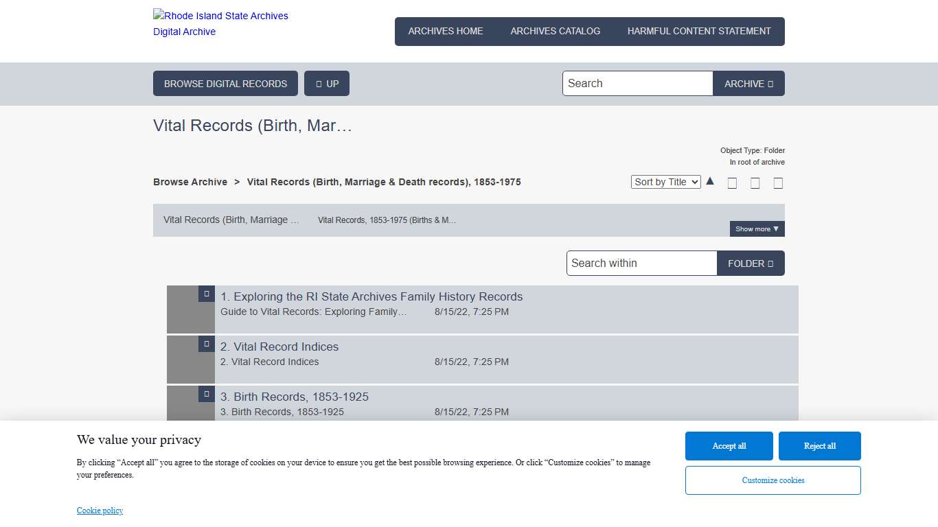Click the search icon inside the ARCHIVE button
Screen dimensions: 938x527
[770, 83]
